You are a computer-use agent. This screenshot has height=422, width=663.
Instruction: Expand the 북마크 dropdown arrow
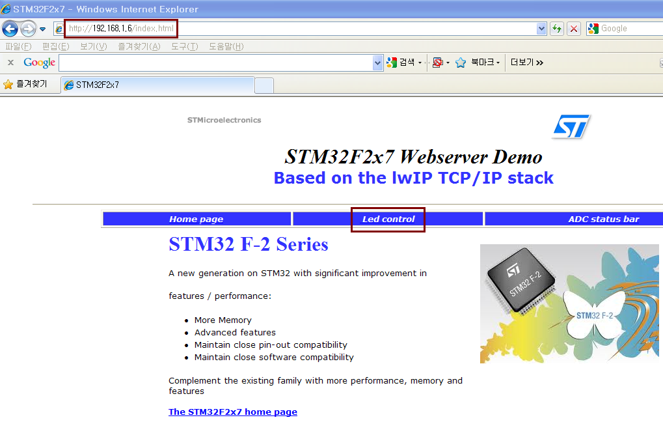[x=498, y=63]
